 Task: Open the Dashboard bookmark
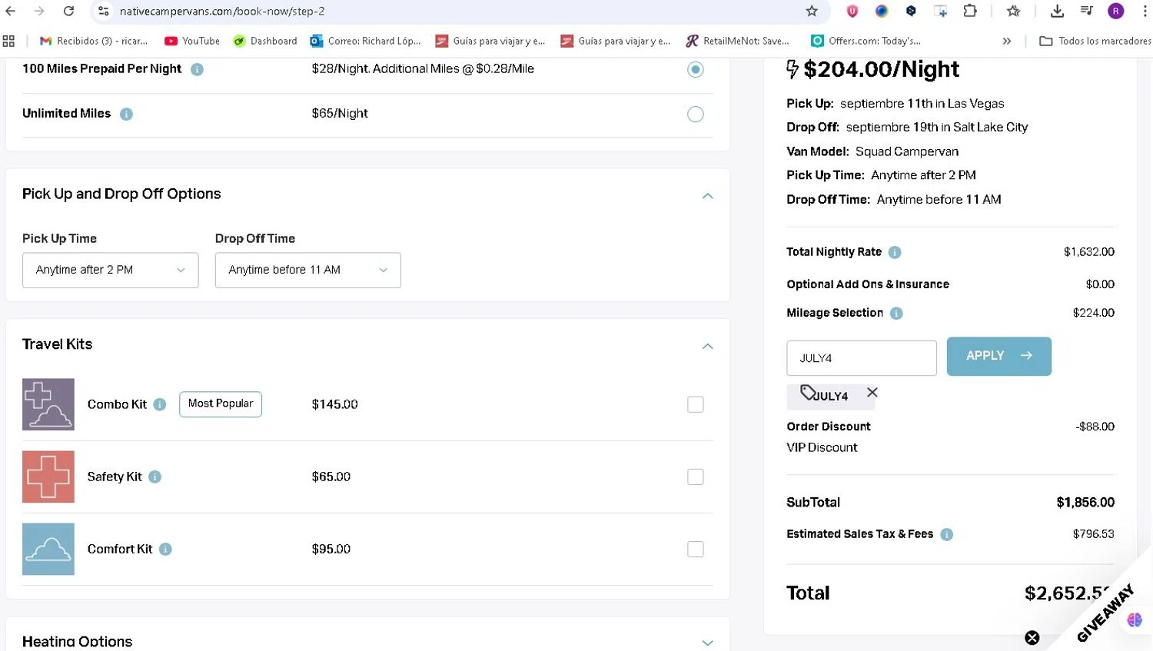coord(265,41)
